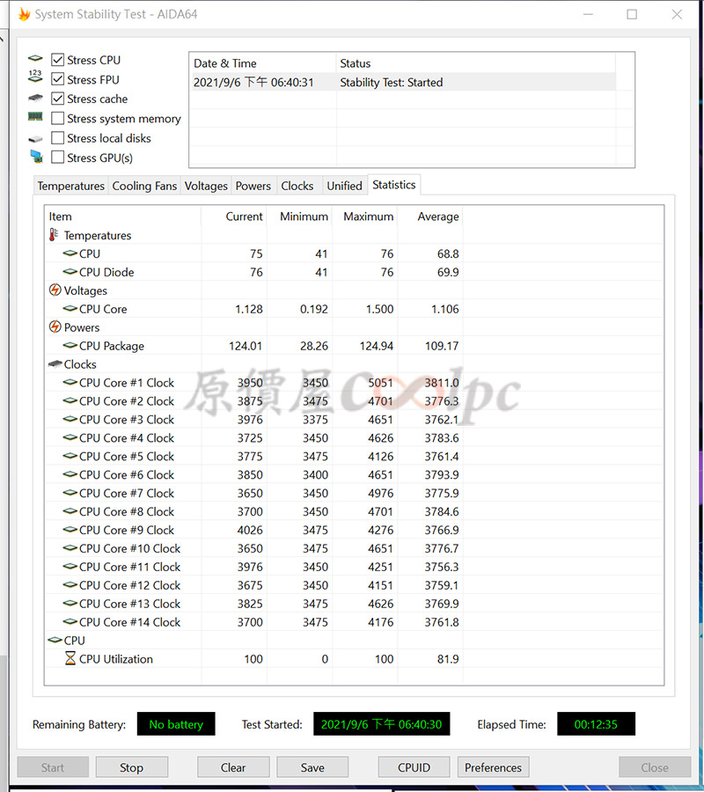Enable the Stress local disks checkbox
704x792 pixels.
click(58, 138)
